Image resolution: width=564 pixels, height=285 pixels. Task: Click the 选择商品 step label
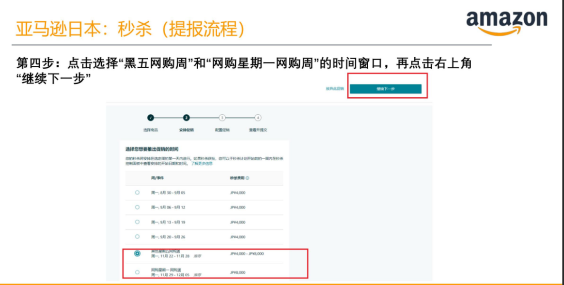point(150,129)
